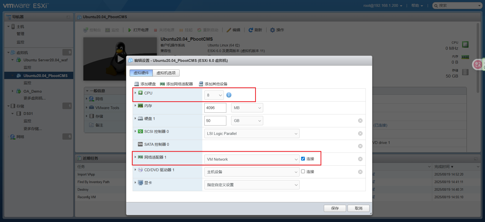Expand the Hard disk 1 row
Image resolution: width=485 pixels, height=222 pixels.
click(x=135, y=118)
